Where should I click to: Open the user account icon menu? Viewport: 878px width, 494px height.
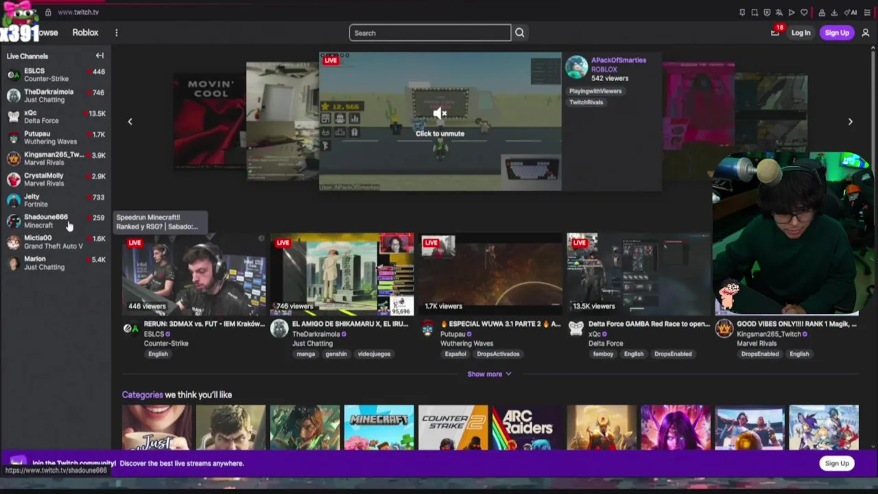(x=866, y=32)
